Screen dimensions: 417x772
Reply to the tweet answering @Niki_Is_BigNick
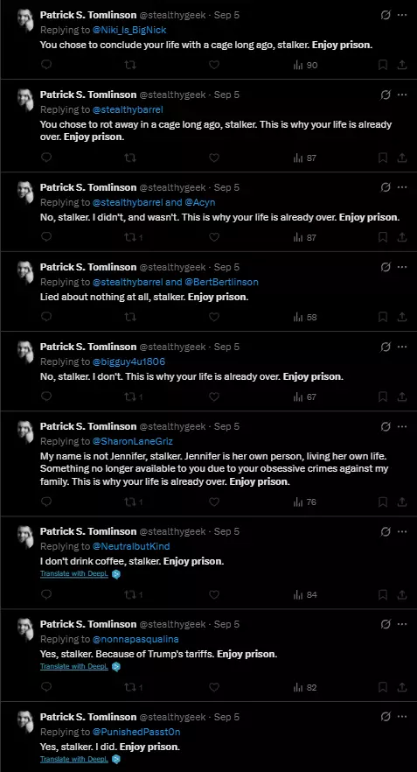[x=46, y=65]
